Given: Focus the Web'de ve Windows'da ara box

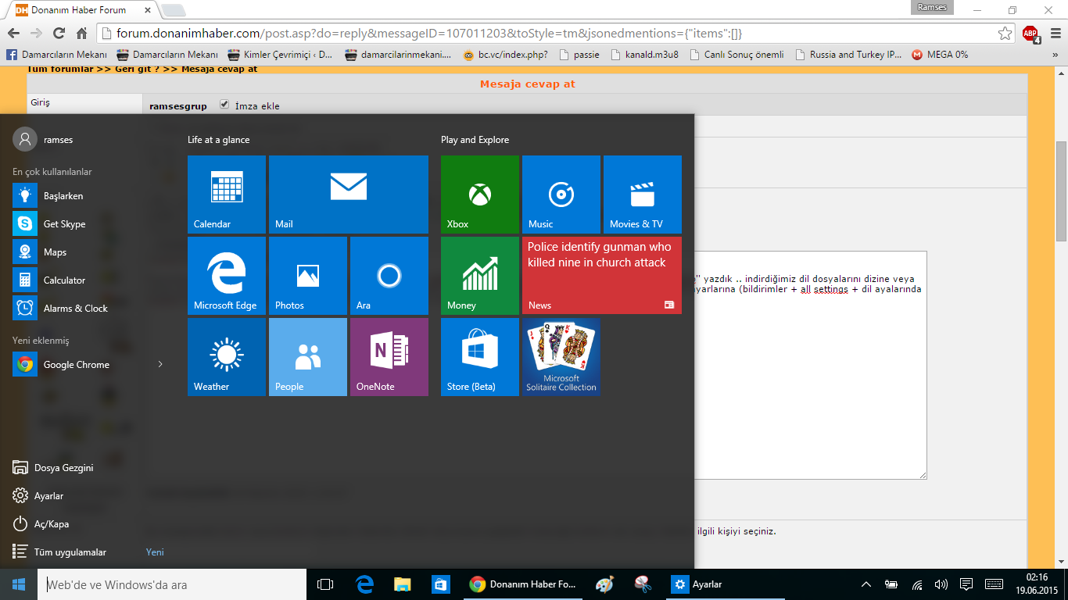Looking at the screenshot, I should pyautogui.click(x=172, y=584).
